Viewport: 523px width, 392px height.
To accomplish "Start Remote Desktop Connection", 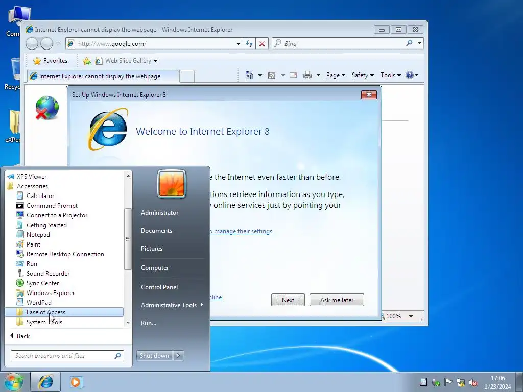I will [x=65, y=254].
